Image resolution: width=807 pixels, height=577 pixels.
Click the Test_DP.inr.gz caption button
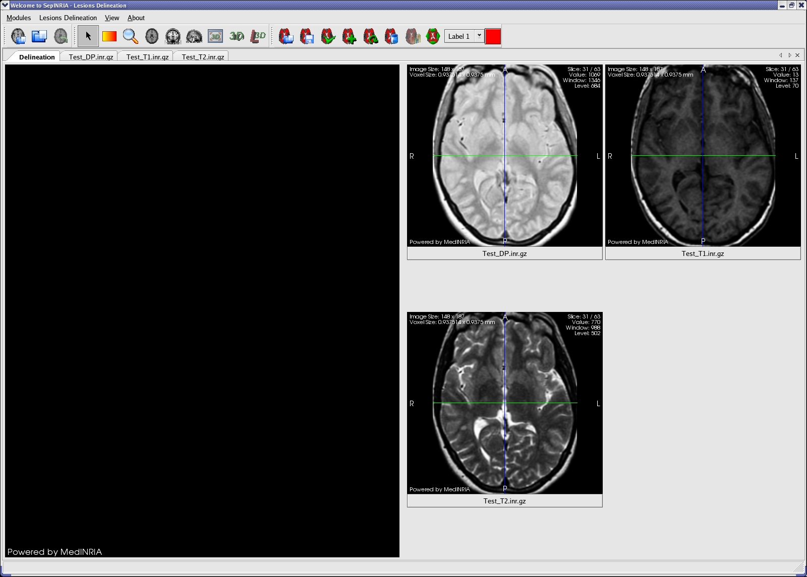(x=505, y=253)
